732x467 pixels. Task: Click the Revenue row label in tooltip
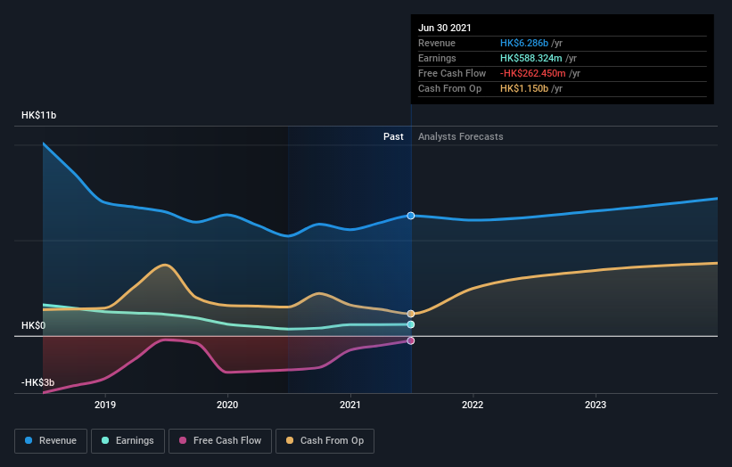437,43
